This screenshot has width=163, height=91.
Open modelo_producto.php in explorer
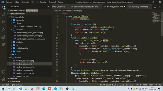point(25,73)
